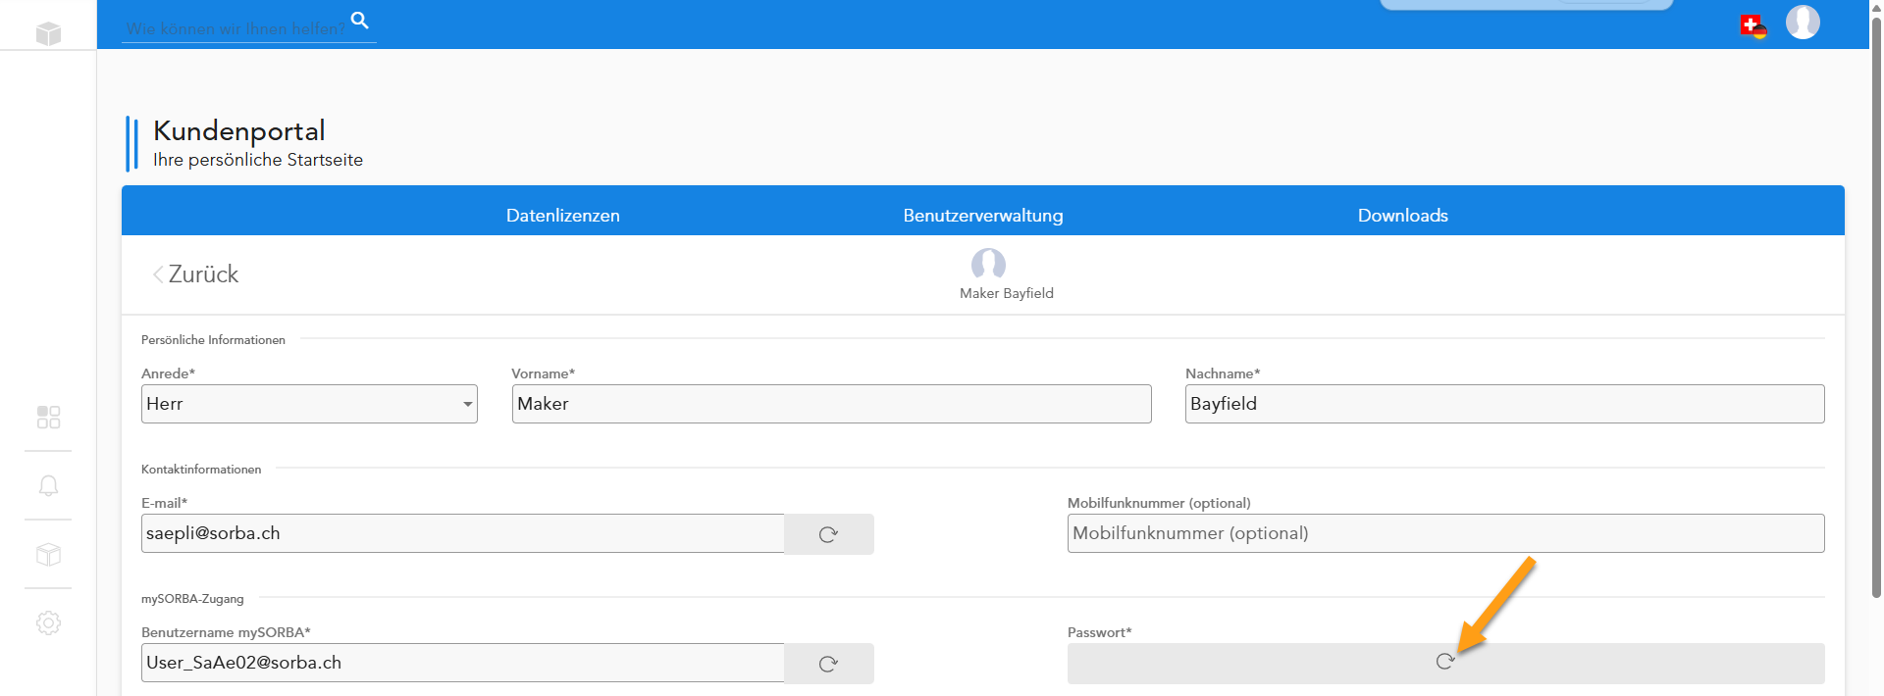Click into the Nachname field
This screenshot has width=1884, height=696.
(1504, 404)
